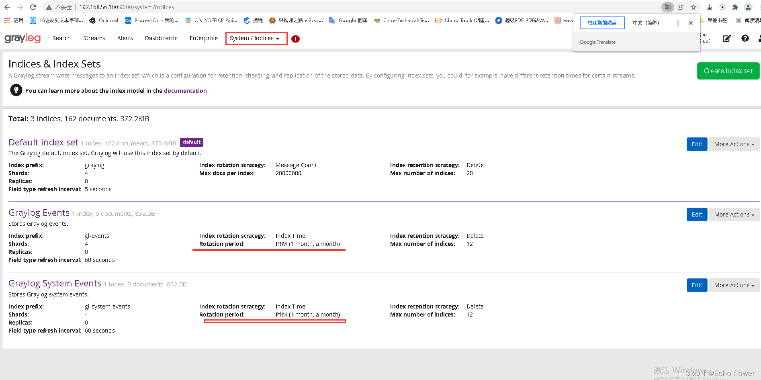Go back with the browser back arrow
The height and width of the screenshot is (380, 761).
click(7, 7)
